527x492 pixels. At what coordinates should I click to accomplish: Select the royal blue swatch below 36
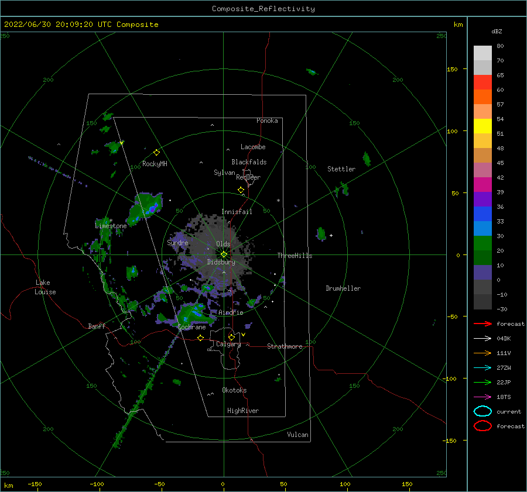click(482, 214)
